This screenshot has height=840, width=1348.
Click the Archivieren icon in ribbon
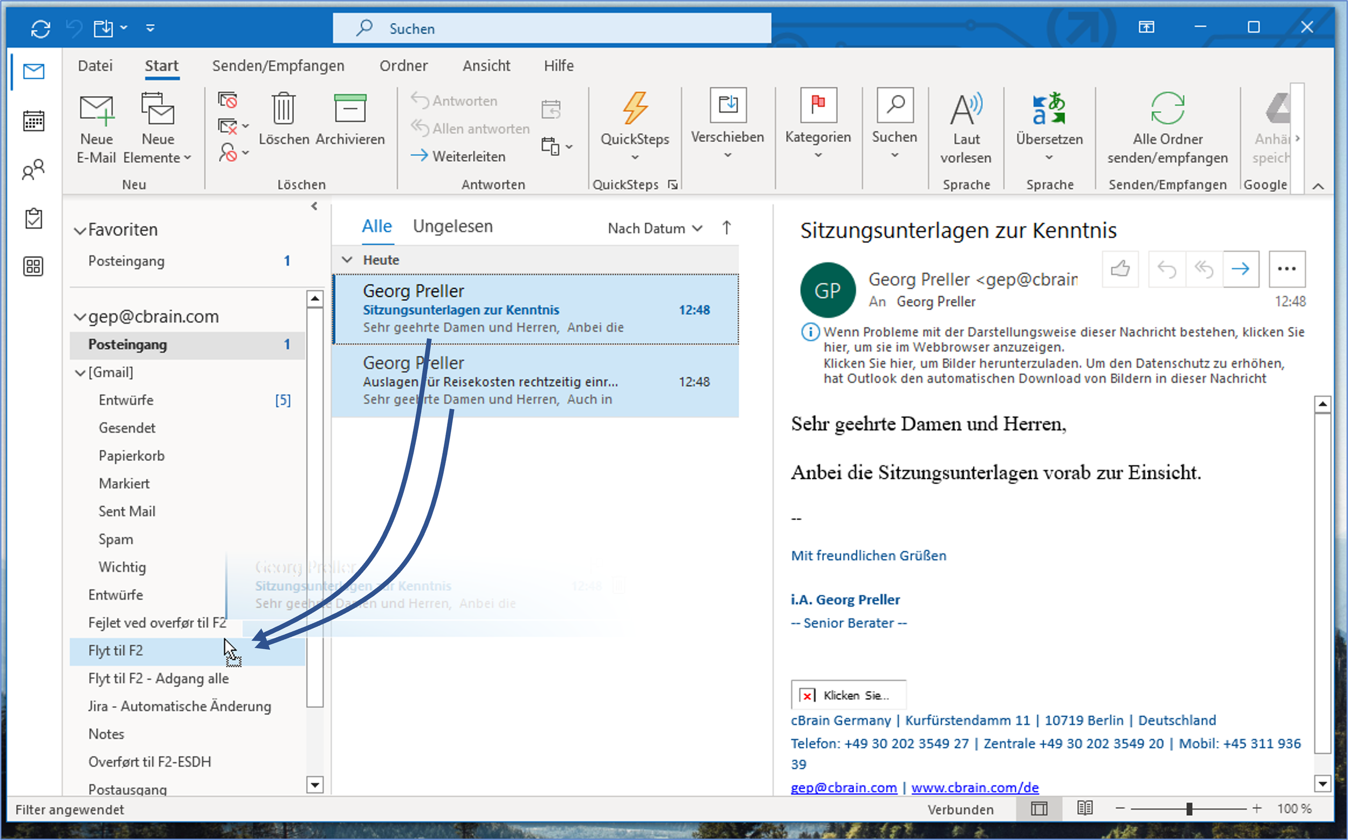pos(349,108)
